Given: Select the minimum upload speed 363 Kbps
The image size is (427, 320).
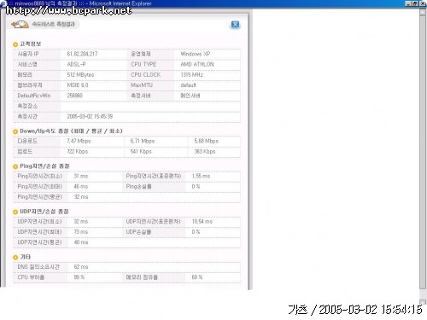Looking at the screenshot, I should click(205, 151).
